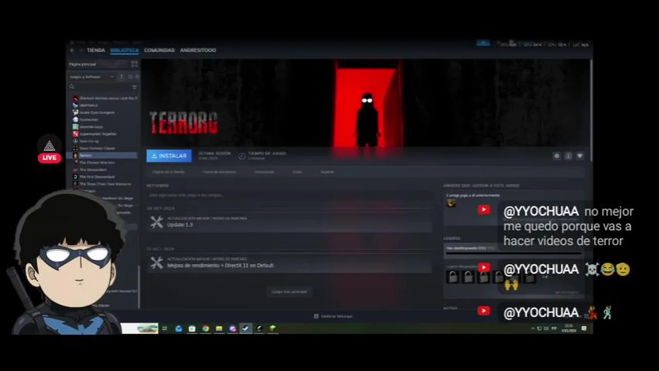Screen dimensions: 659x371
Task: Select The Texas Chain Saw Massacre entry
Action: point(105,184)
